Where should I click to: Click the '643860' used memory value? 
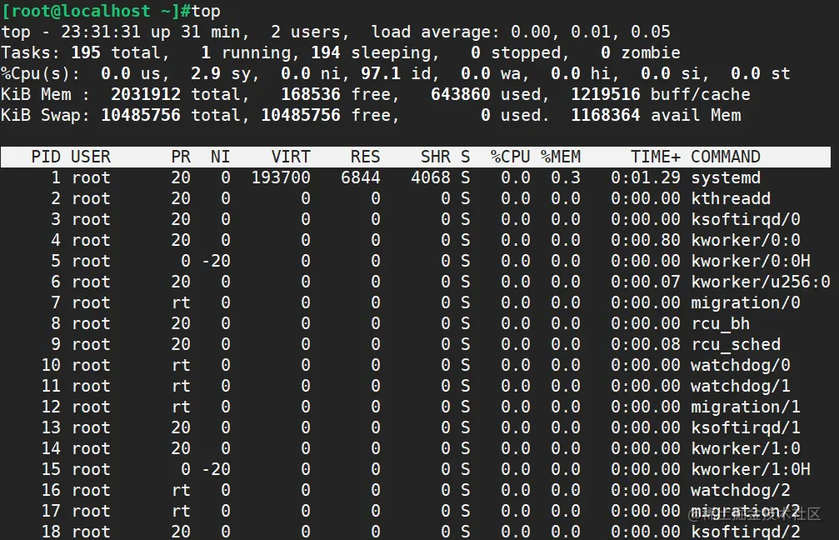click(x=461, y=95)
